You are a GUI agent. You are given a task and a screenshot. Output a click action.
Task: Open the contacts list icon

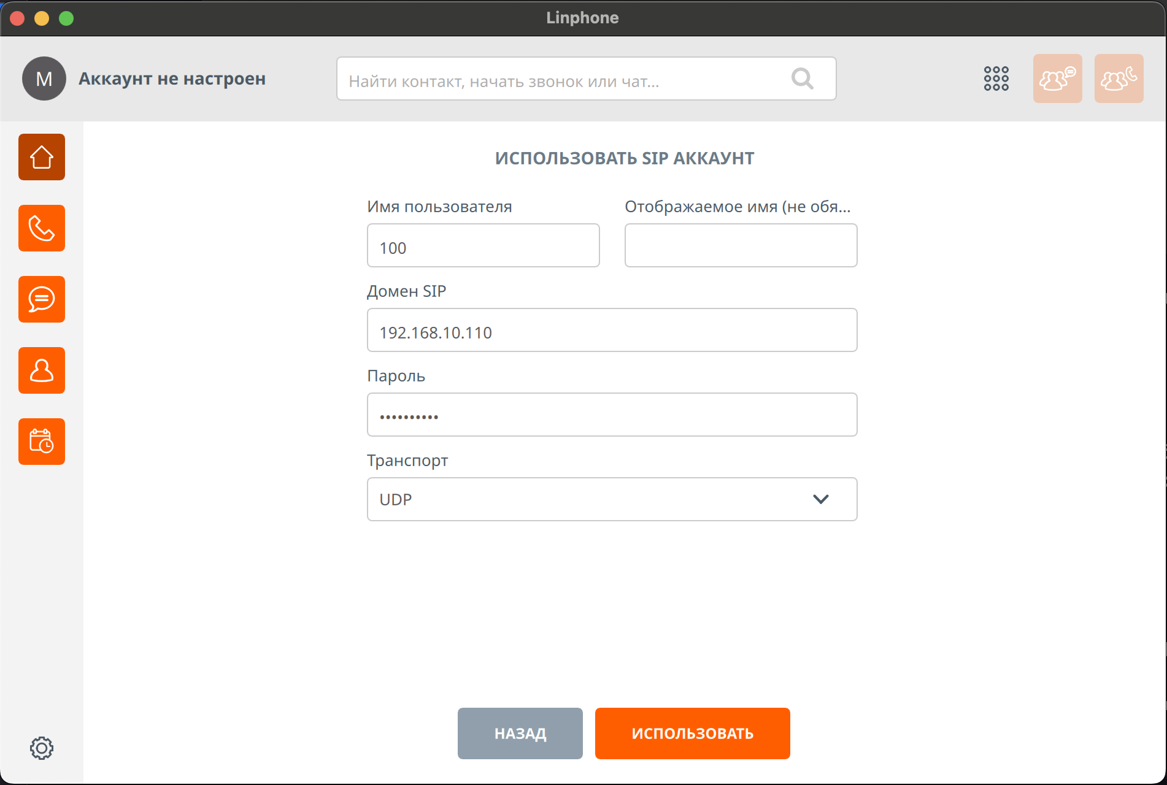pyautogui.click(x=42, y=370)
